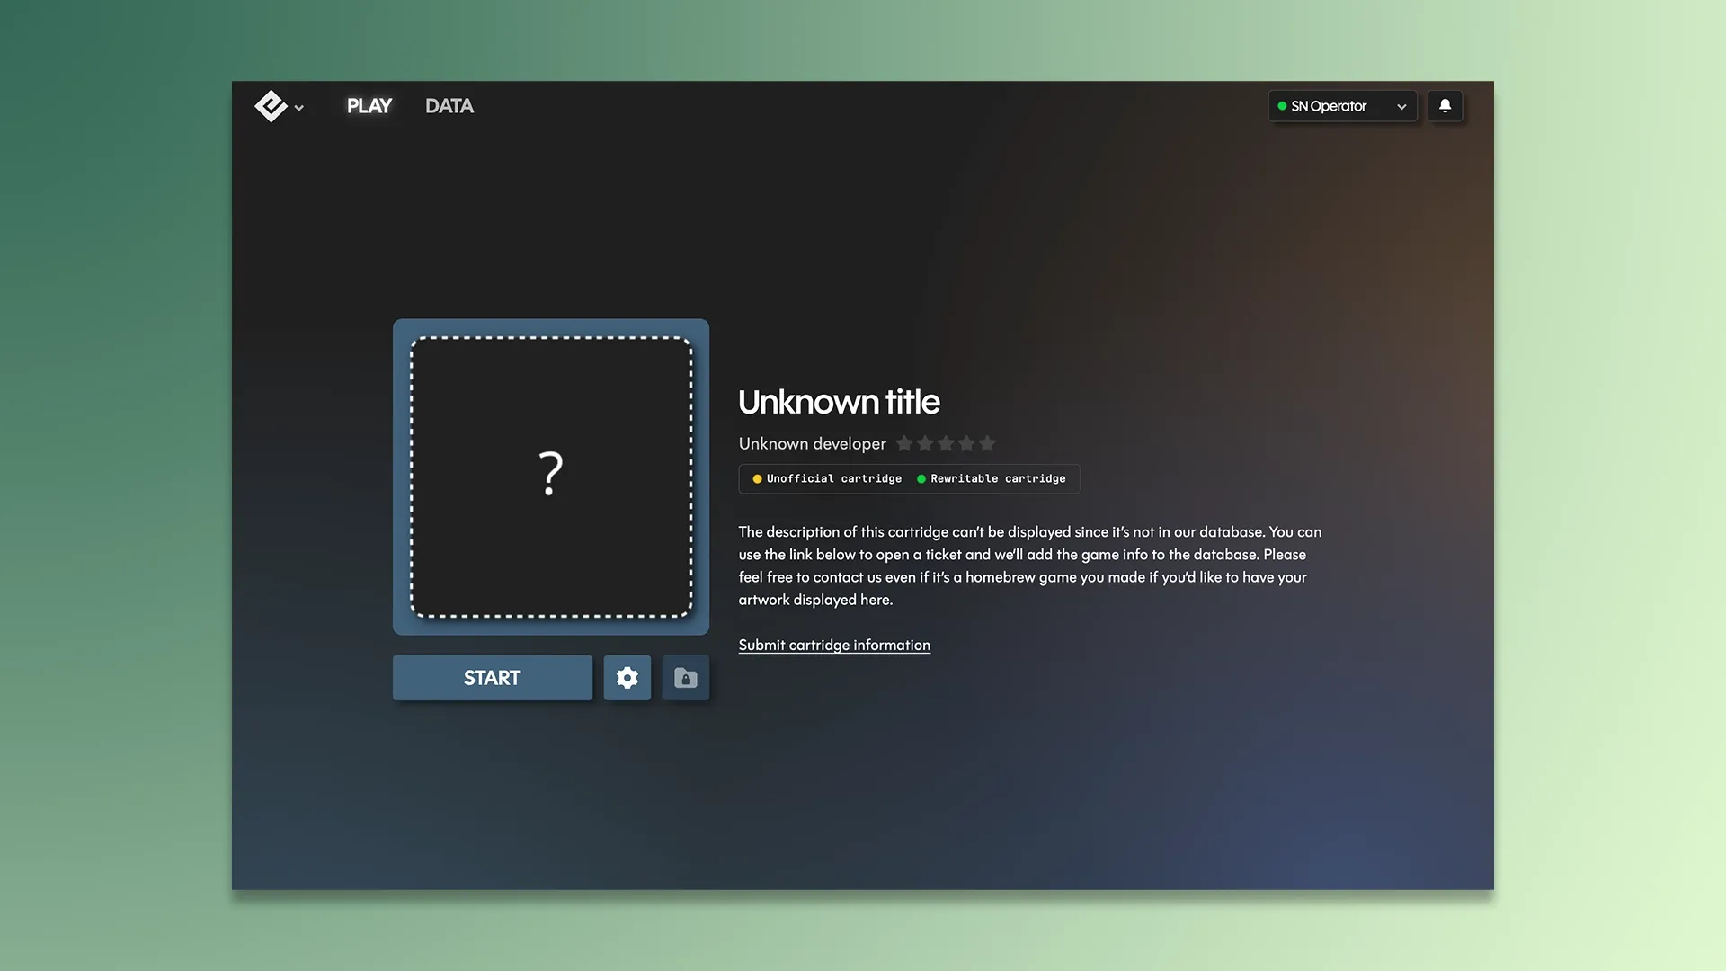
Task: Click the Rewritable cartridge badge
Action: click(x=992, y=479)
